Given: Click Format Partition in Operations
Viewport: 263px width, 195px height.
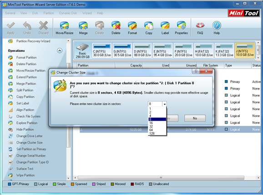Looking at the screenshot, I should (x=26, y=57).
